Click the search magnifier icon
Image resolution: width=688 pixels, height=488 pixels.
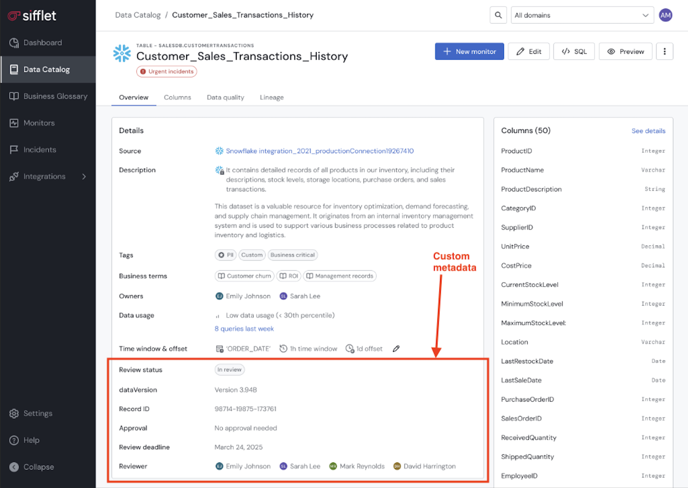pos(498,15)
